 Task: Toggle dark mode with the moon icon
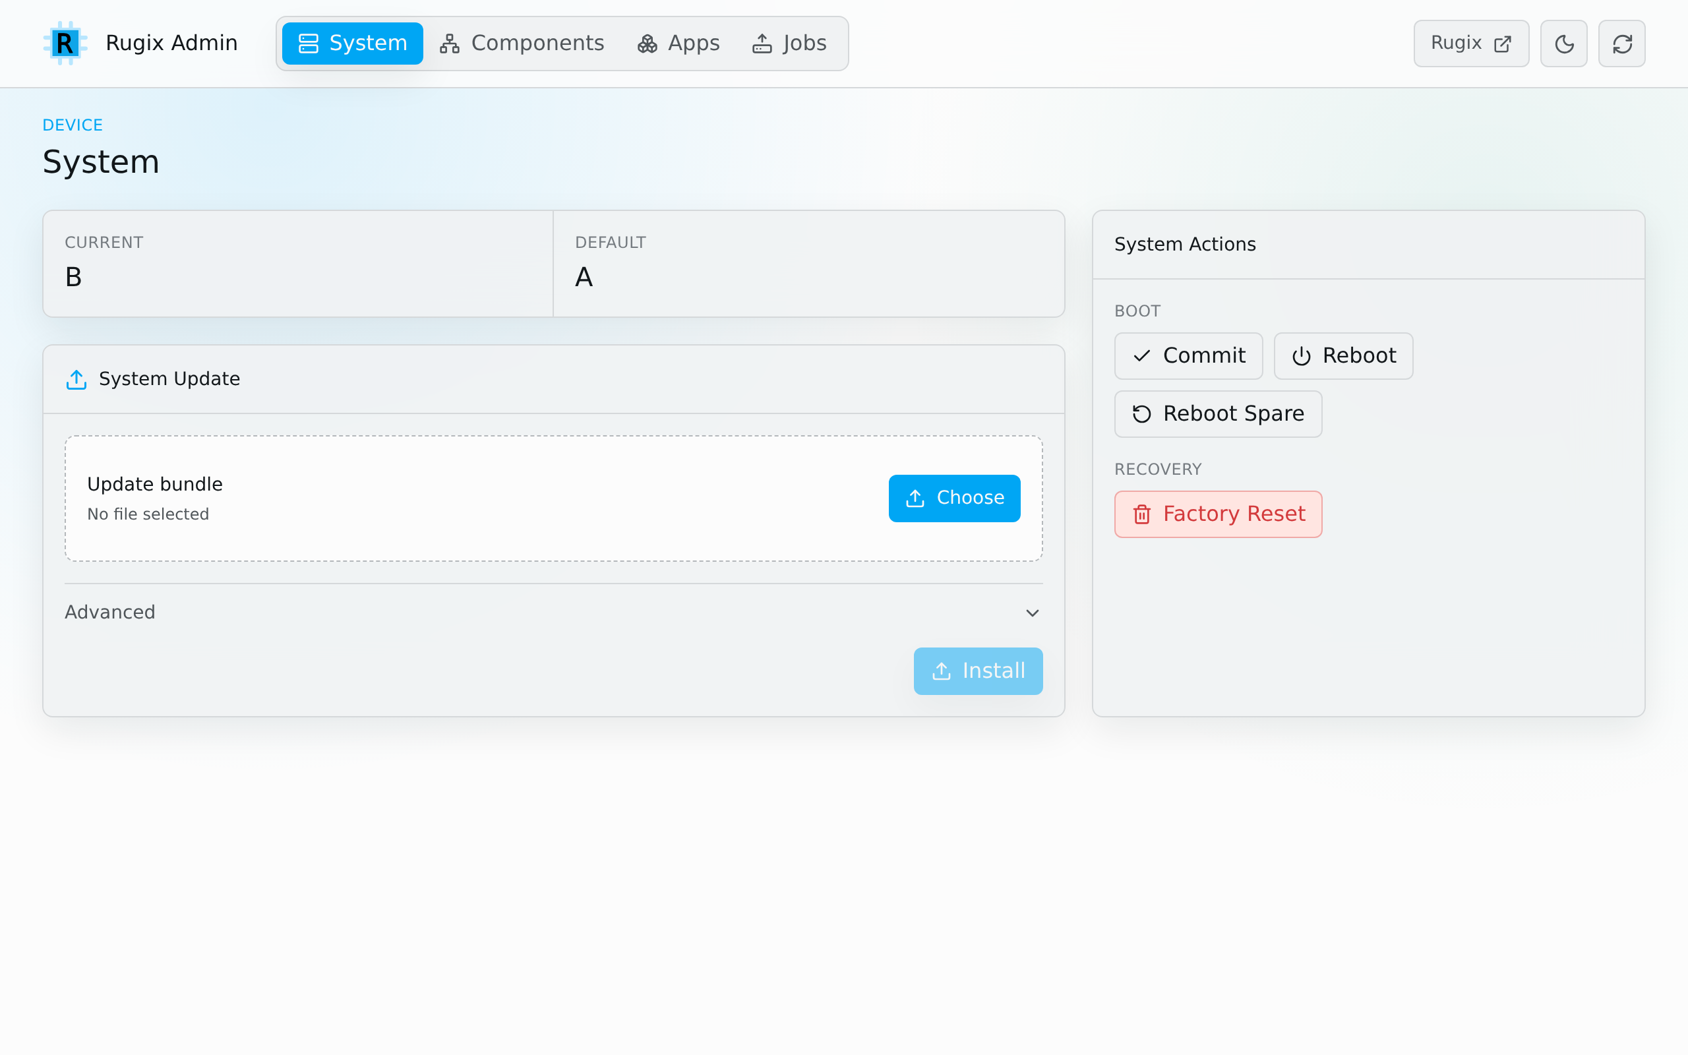[1564, 44]
